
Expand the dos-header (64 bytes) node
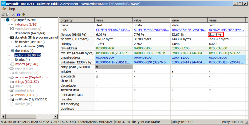(12, 33)
